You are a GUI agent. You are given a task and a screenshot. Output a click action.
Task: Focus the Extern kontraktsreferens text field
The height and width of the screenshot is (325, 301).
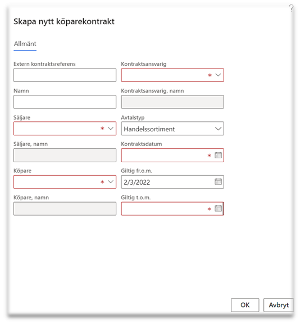click(x=65, y=75)
